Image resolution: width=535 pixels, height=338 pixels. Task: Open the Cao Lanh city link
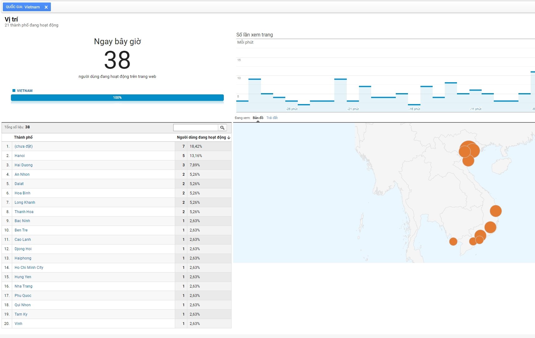(x=23, y=240)
